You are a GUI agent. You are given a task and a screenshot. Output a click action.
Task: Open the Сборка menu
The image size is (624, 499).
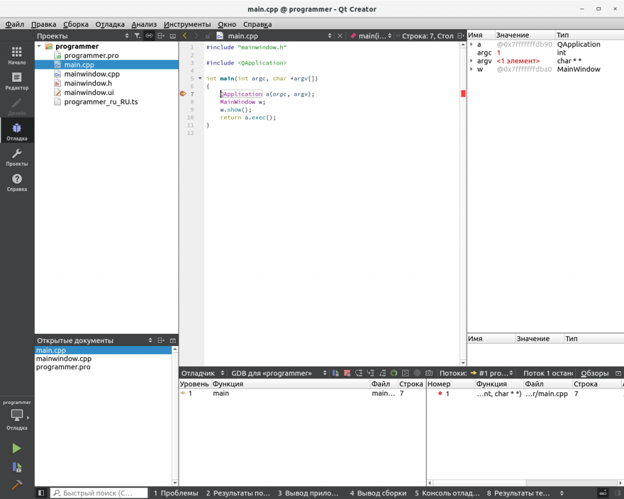76,24
